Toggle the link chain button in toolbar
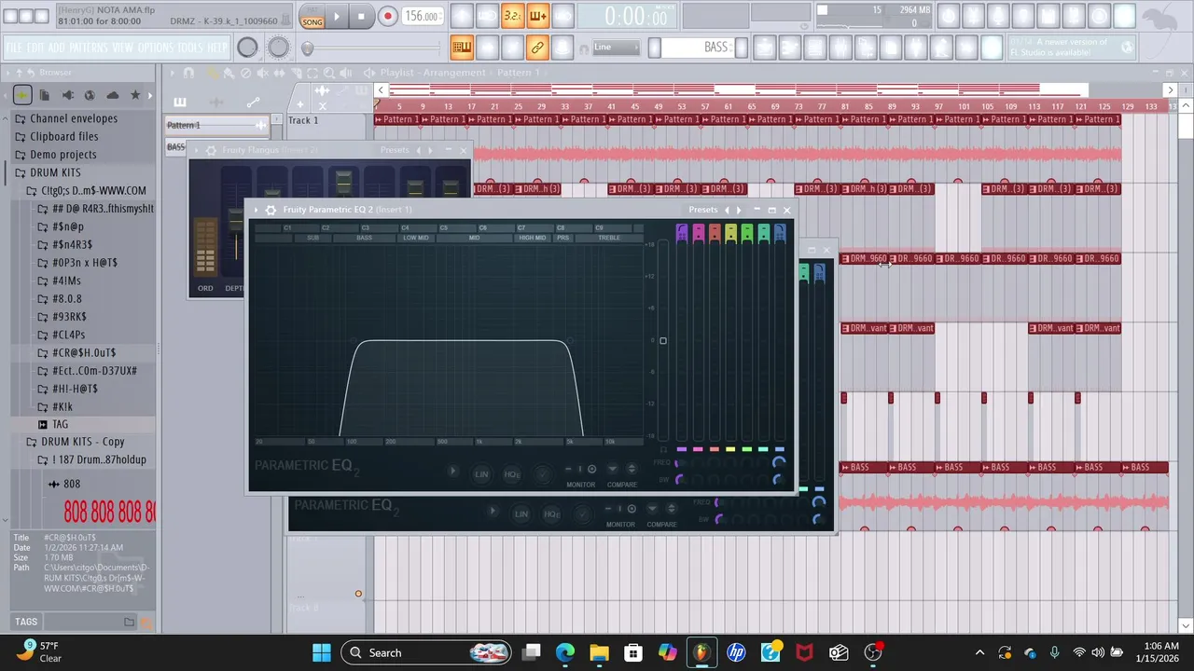 pos(538,47)
